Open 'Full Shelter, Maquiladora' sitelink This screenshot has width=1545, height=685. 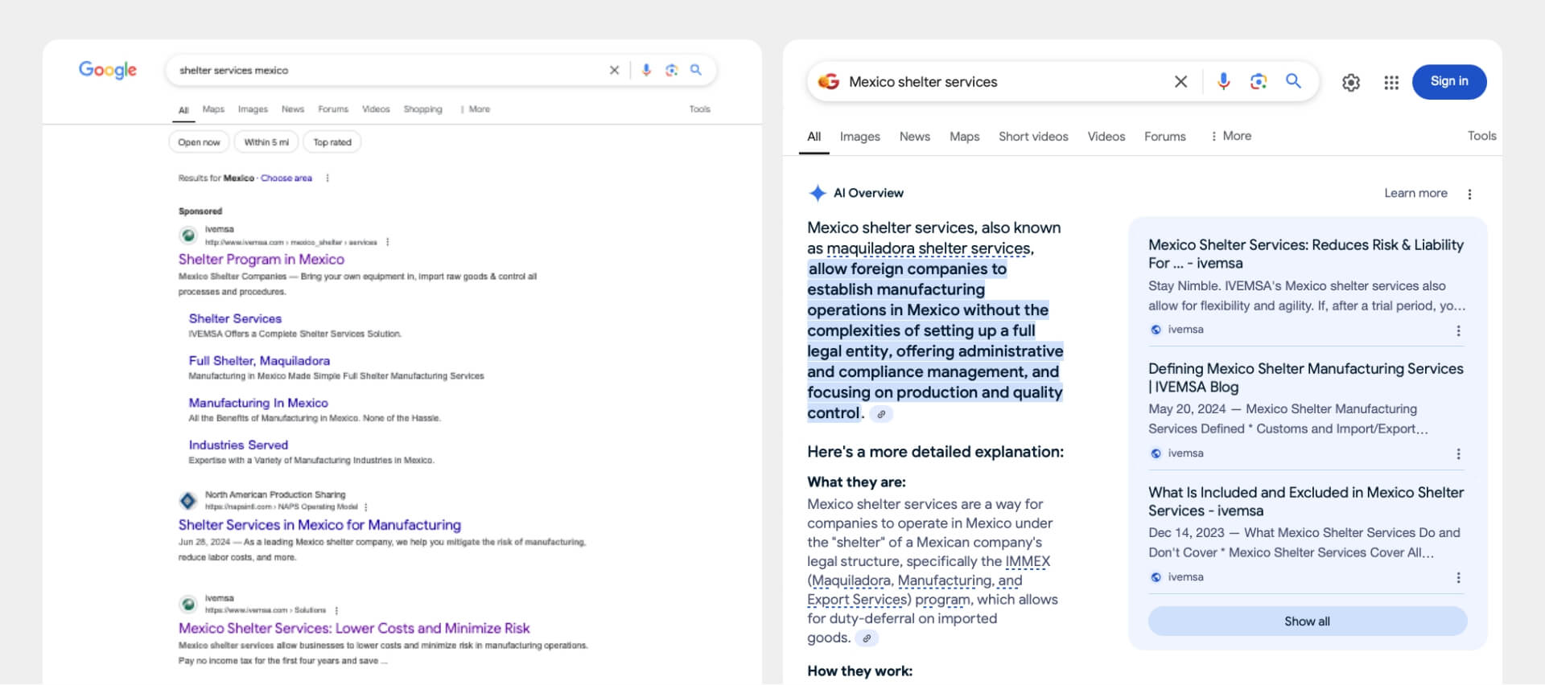tap(259, 360)
